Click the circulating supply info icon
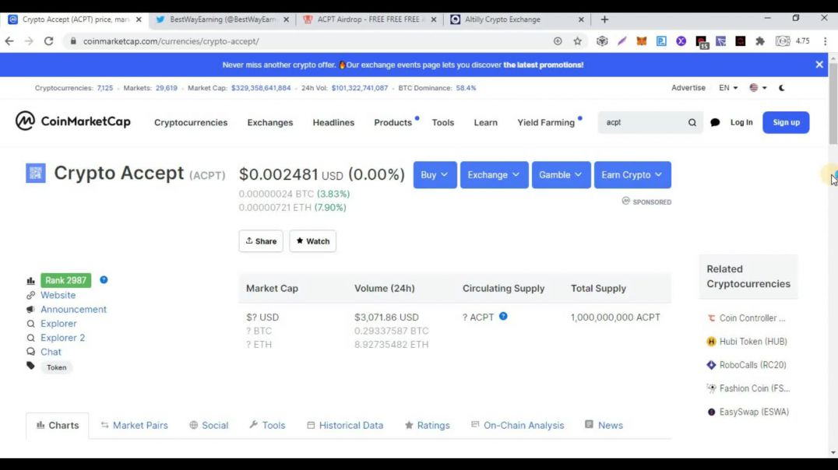The height and width of the screenshot is (470, 838). pyautogui.click(x=503, y=316)
